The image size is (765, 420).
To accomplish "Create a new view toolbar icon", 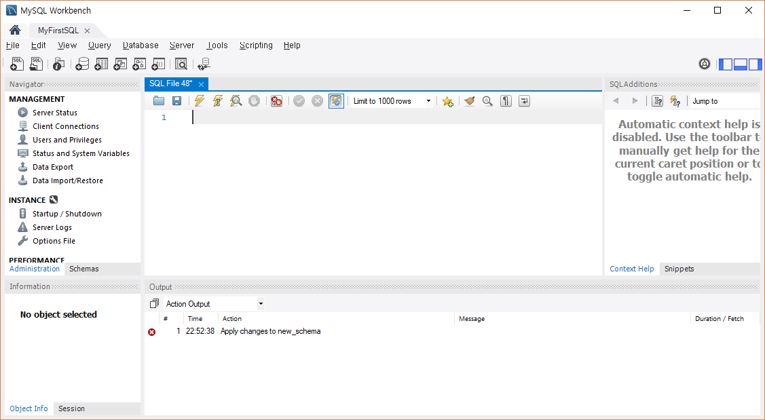I will click(x=120, y=63).
